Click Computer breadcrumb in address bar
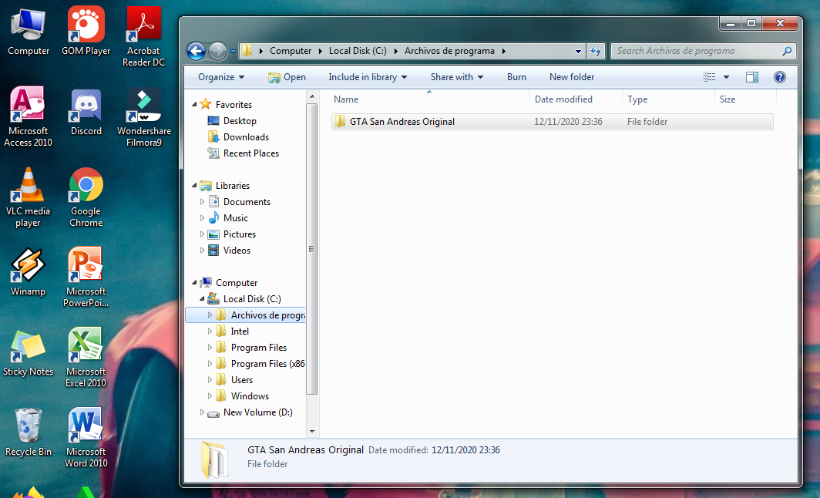Screen dimensions: 820x498 click(x=291, y=51)
